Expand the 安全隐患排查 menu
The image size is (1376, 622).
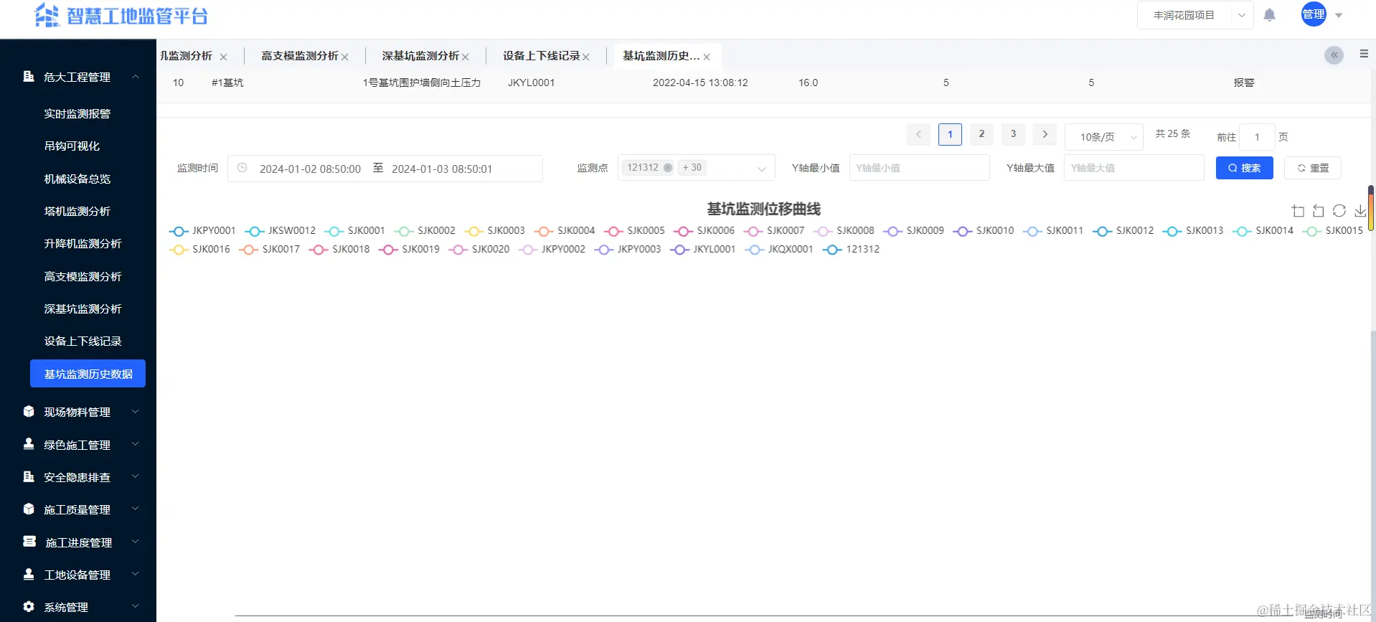tap(78, 477)
